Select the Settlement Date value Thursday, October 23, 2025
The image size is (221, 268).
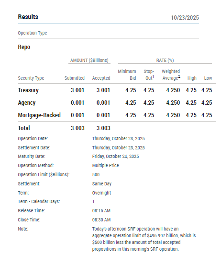[x=119, y=147]
